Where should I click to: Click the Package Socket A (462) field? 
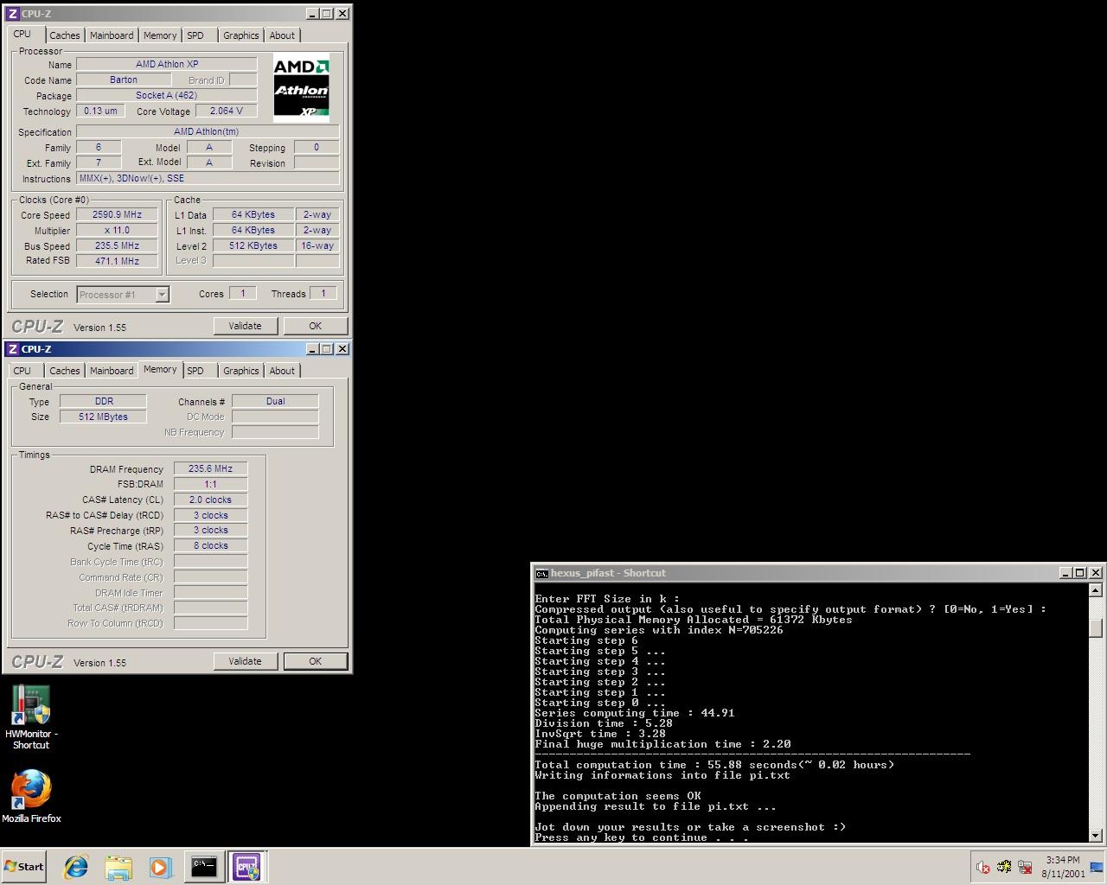pyautogui.click(x=166, y=96)
